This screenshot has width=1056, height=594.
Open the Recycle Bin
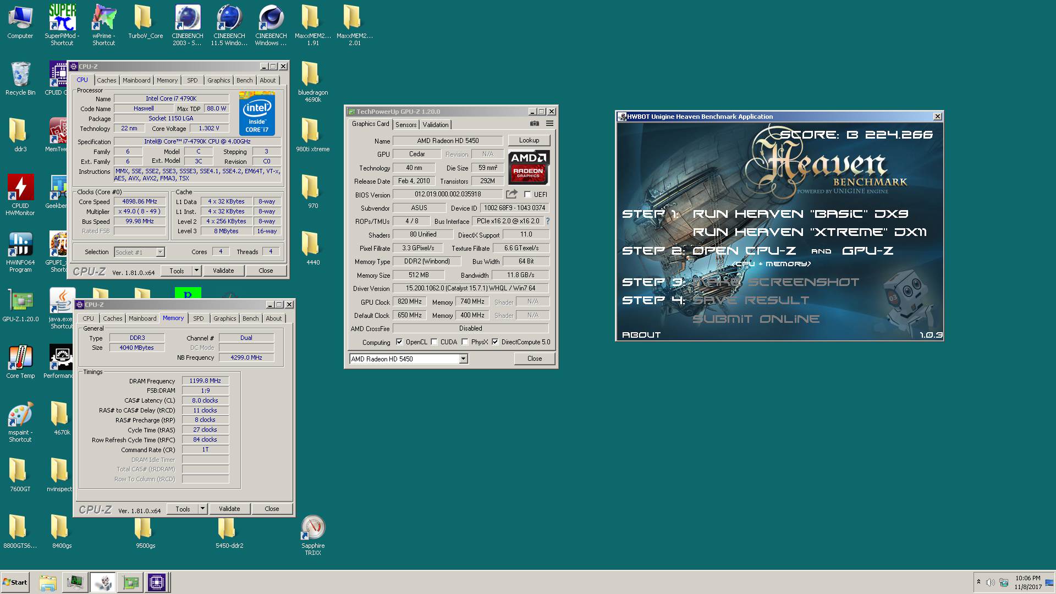pyautogui.click(x=20, y=78)
